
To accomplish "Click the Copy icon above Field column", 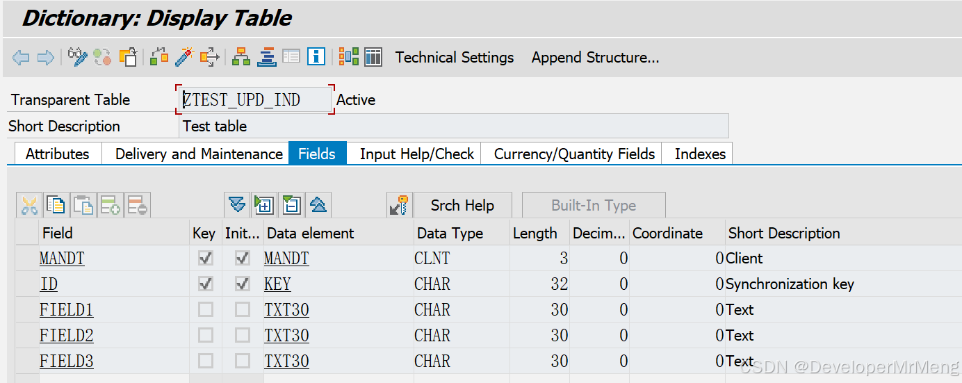I will 56,205.
